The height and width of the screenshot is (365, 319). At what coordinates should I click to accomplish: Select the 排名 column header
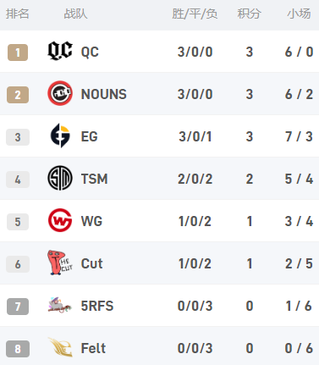click(x=18, y=14)
